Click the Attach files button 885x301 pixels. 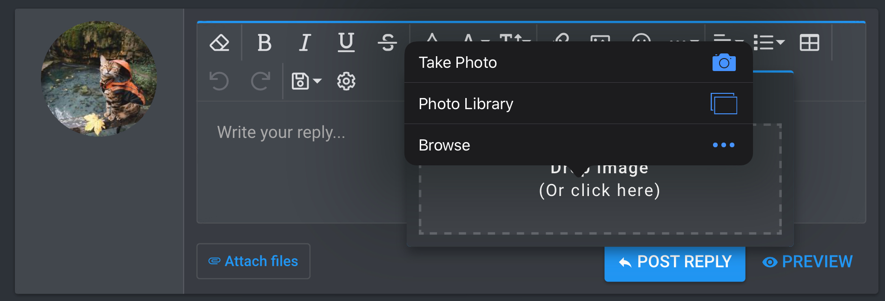tap(253, 261)
